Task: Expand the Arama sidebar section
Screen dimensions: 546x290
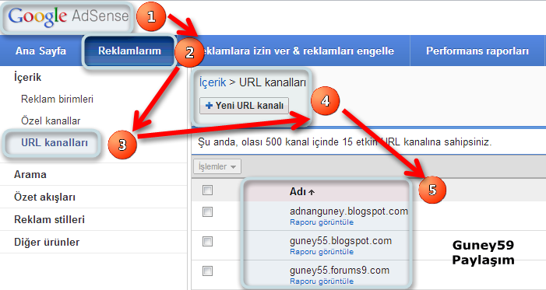Action: point(30,174)
